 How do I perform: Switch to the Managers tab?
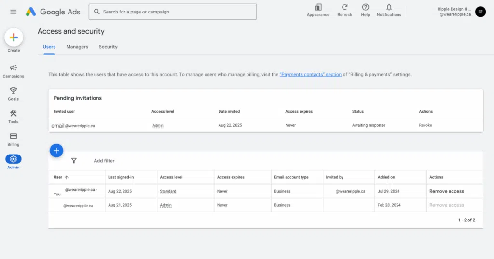[x=77, y=47]
